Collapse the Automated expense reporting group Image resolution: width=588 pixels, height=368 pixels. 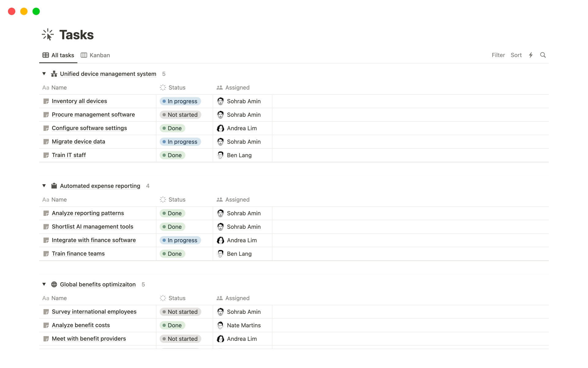pyautogui.click(x=43, y=186)
